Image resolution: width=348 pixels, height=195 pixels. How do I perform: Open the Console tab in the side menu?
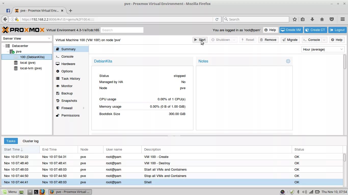coord(71,57)
